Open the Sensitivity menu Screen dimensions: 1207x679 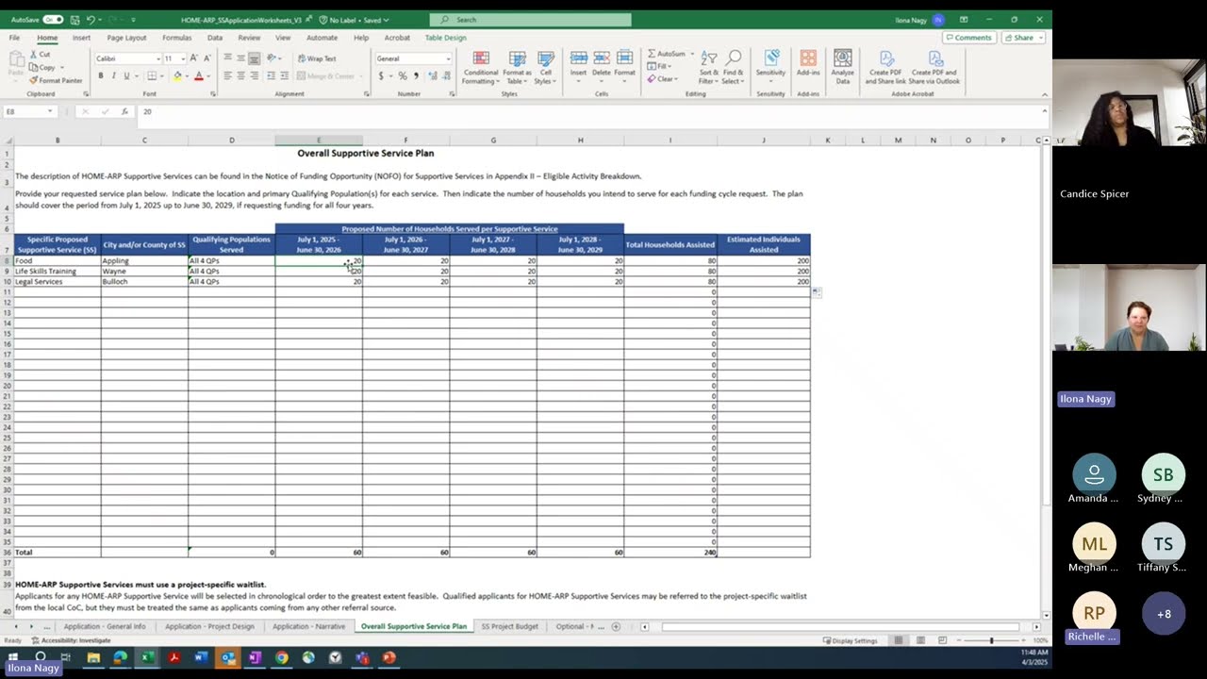tap(770, 64)
